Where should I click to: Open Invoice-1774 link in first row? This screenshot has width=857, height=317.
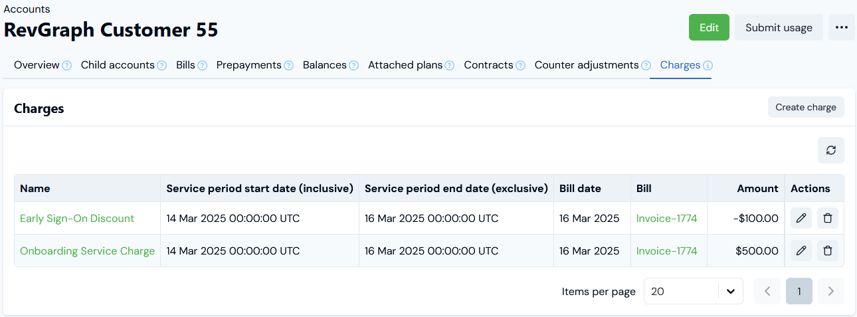[666, 218]
